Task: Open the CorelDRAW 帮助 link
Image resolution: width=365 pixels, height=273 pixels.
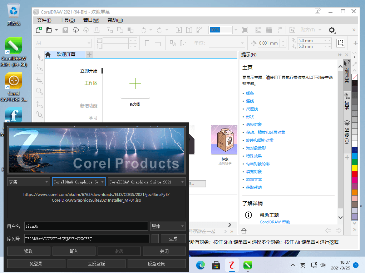Action: pyautogui.click(x=275, y=222)
